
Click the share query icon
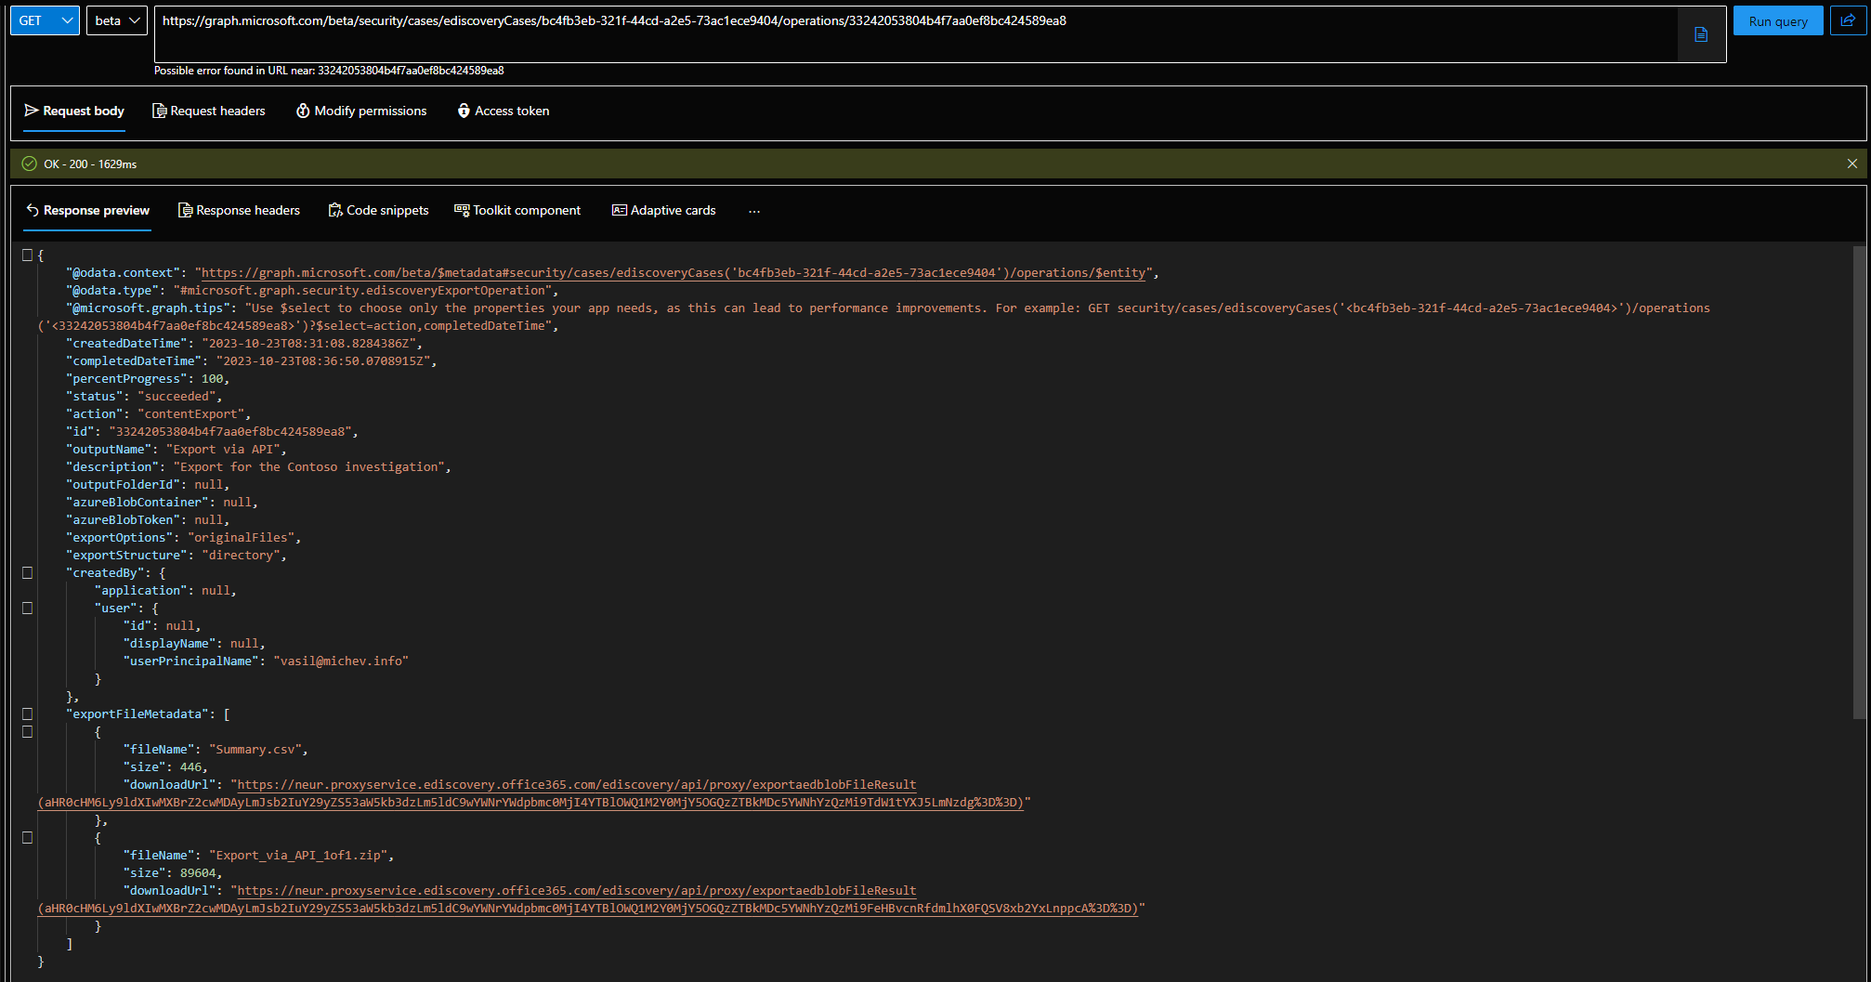point(1848,20)
